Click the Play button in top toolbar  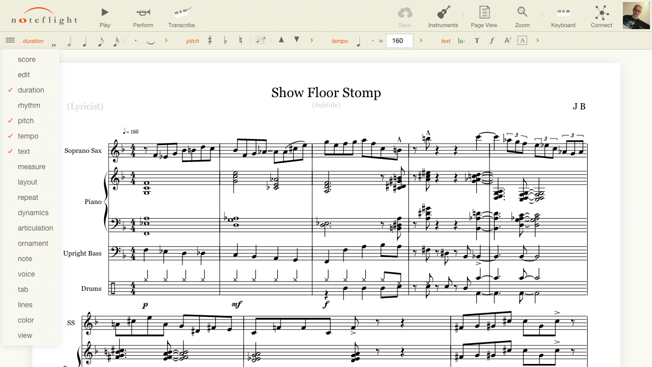click(105, 16)
